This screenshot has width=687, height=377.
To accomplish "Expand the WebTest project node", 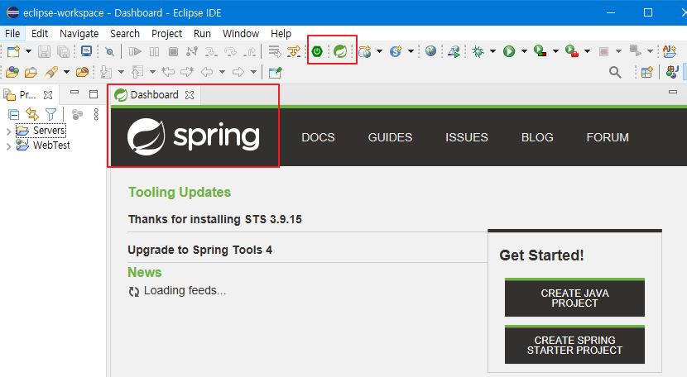I will (x=8, y=146).
